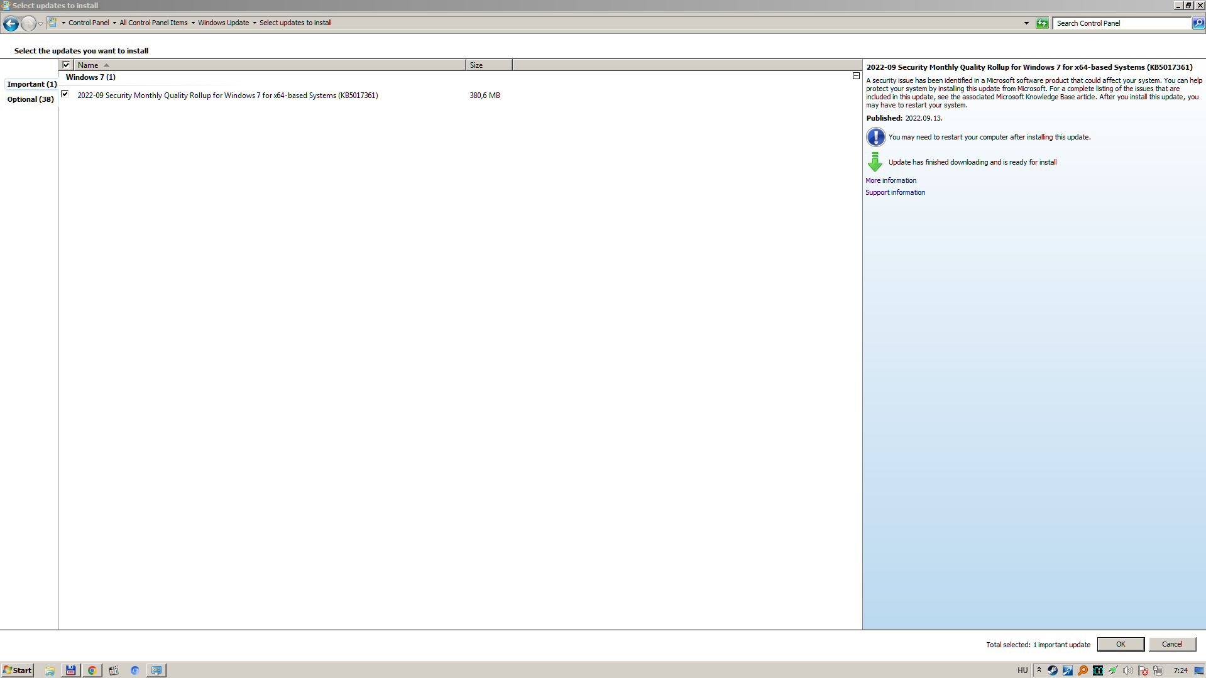This screenshot has height=678, width=1206.
Task: Click blue tray icon next to Steam
Action: (x=1068, y=670)
